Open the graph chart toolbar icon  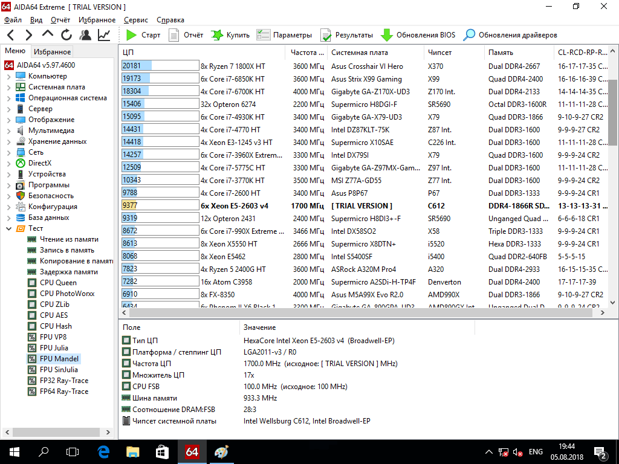click(104, 35)
